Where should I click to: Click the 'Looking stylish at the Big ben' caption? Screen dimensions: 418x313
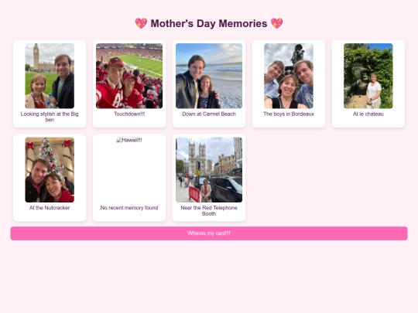coord(50,117)
